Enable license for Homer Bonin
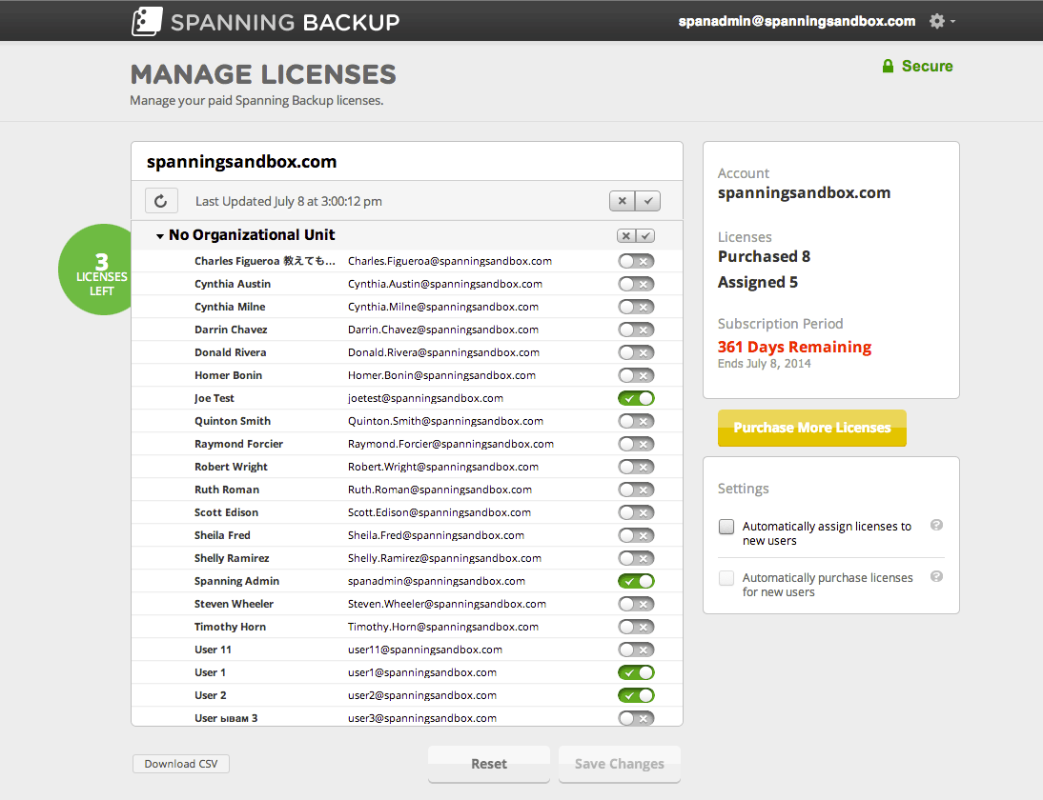Image resolution: width=1043 pixels, height=800 pixels. click(x=636, y=375)
